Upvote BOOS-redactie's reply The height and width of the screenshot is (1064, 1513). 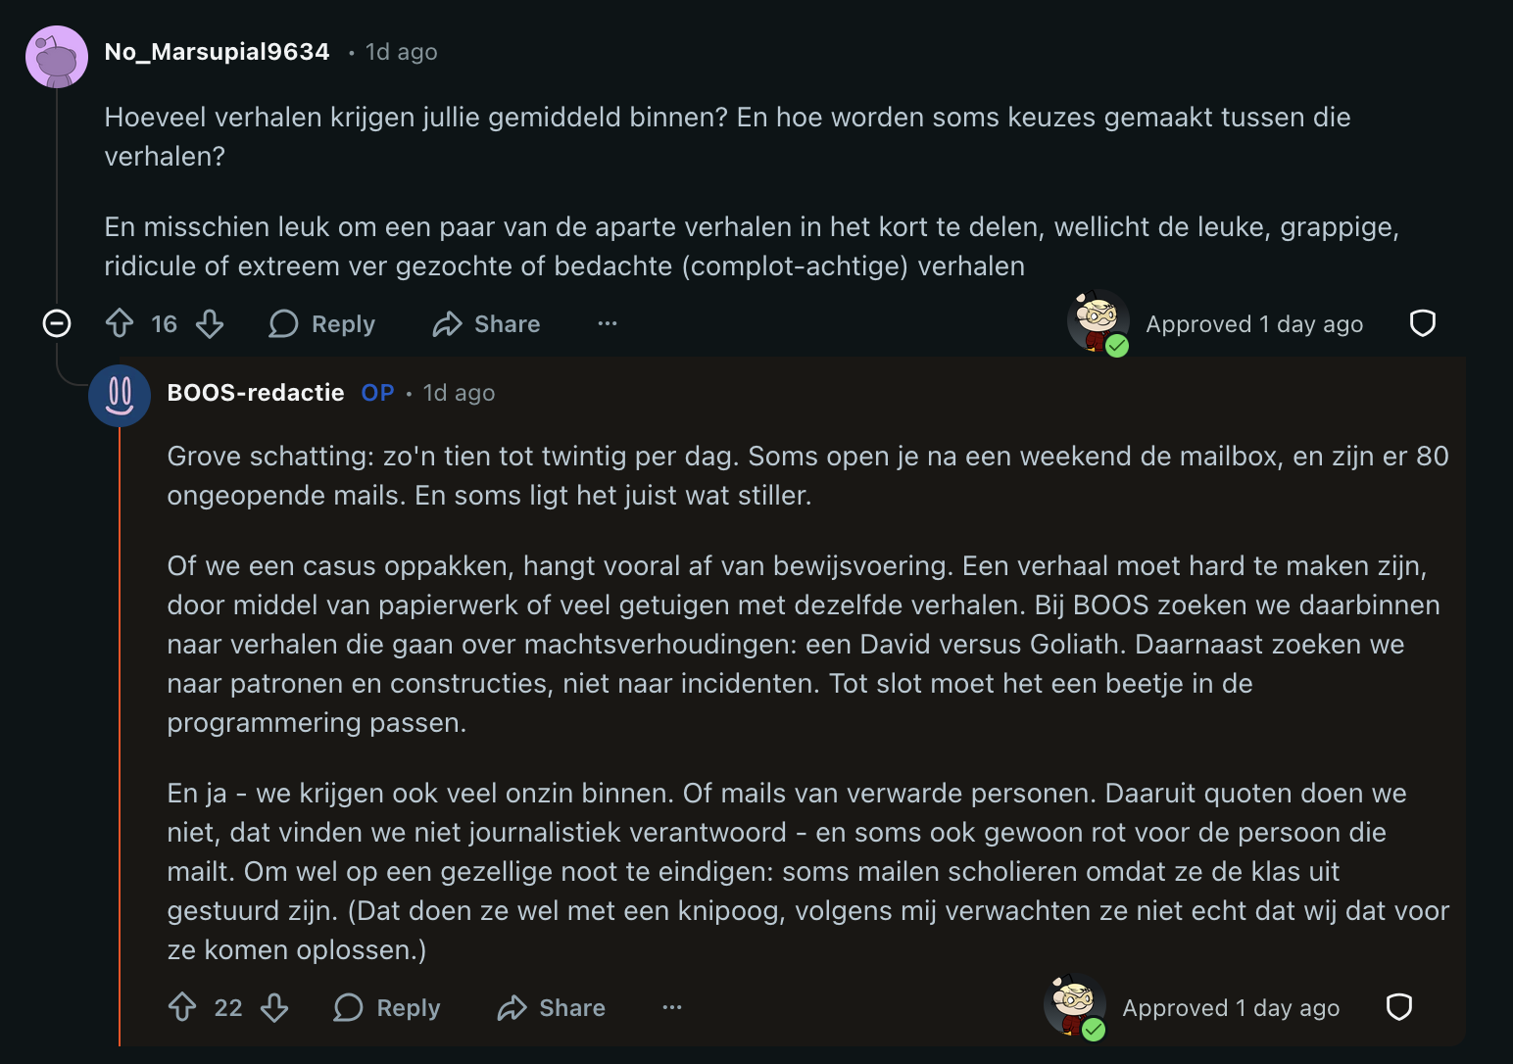coord(182,1007)
